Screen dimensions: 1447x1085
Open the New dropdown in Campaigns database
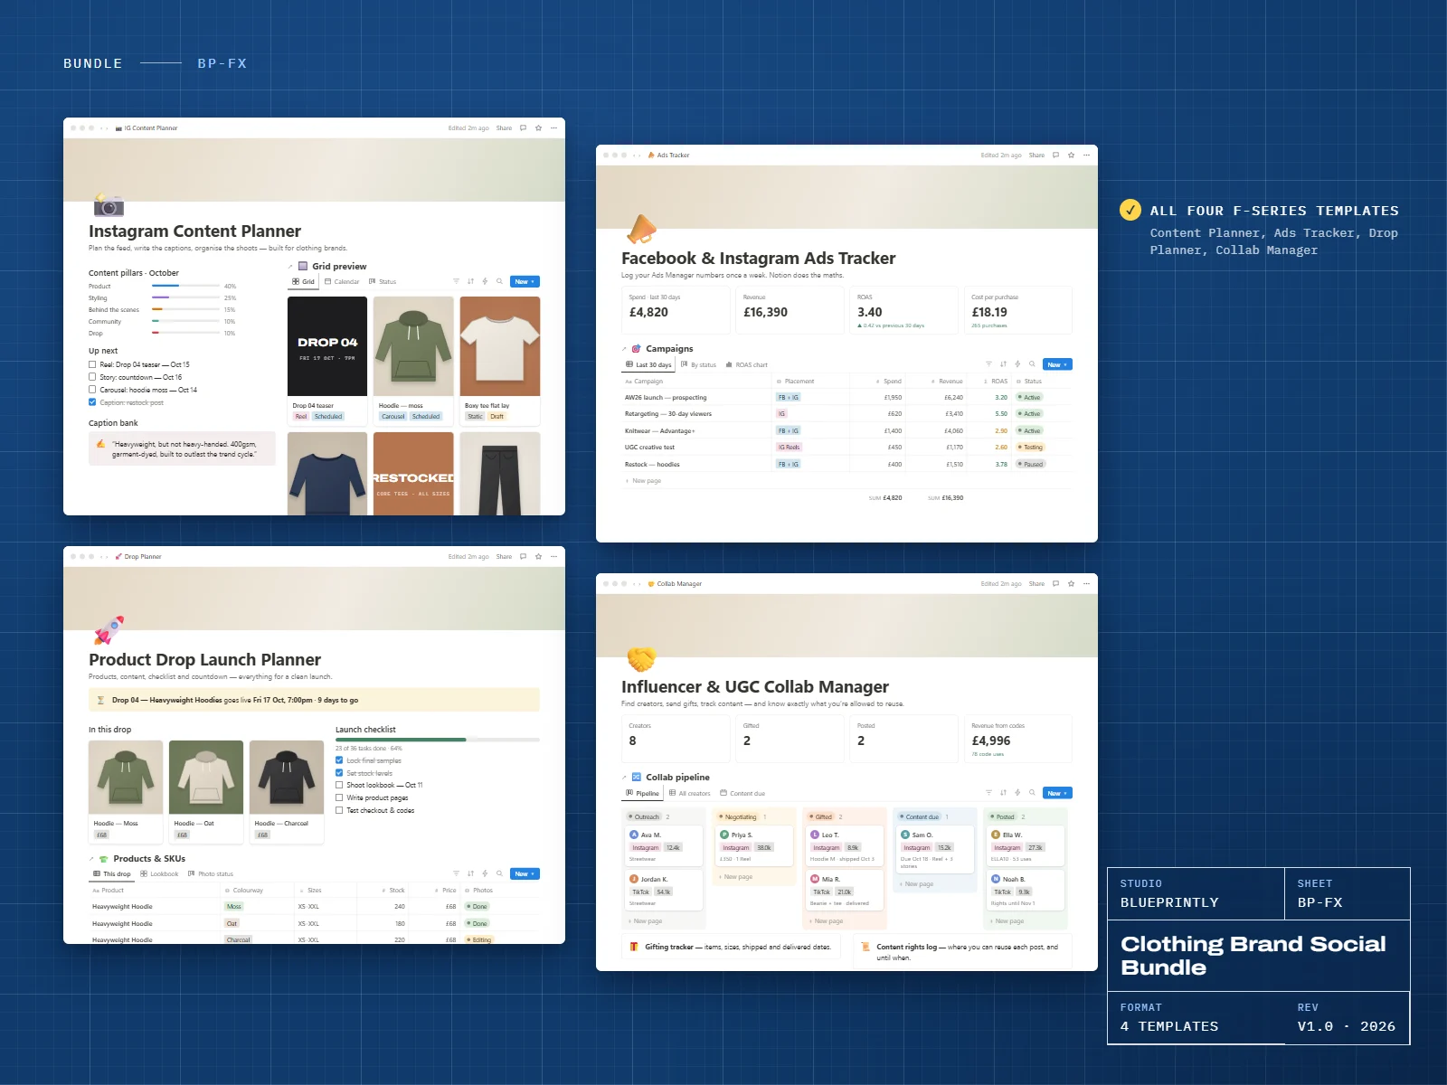(x=1057, y=364)
